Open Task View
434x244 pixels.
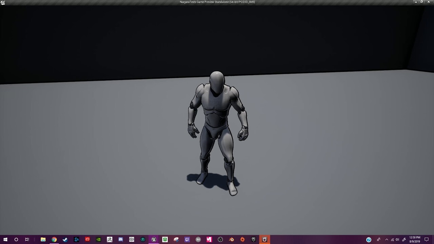[x=27, y=240]
